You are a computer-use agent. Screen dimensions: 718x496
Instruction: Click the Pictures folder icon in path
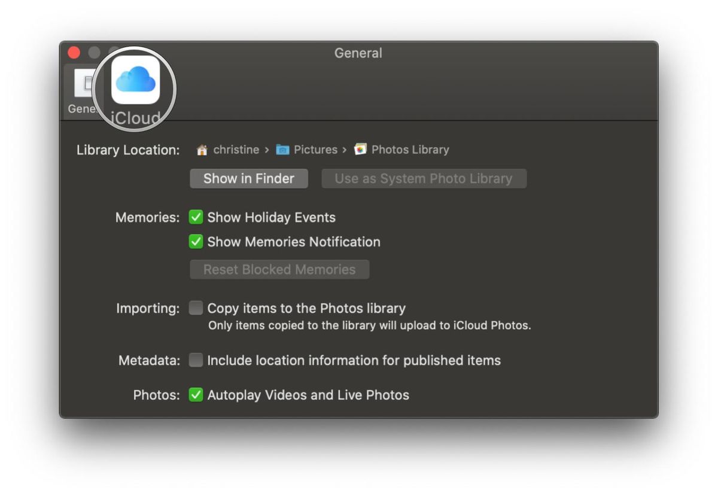click(282, 150)
